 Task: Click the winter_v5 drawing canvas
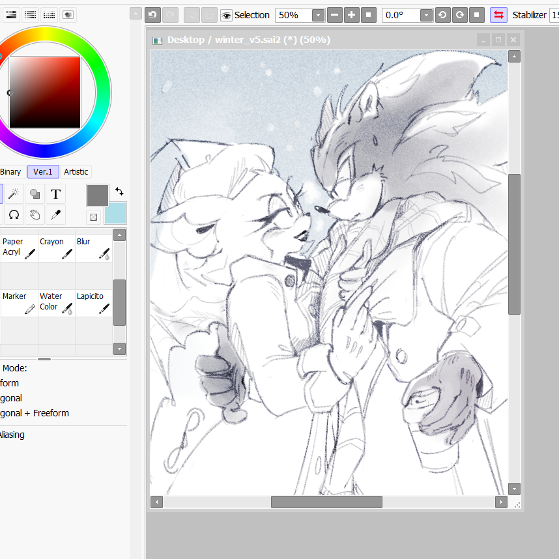[x=329, y=272]
